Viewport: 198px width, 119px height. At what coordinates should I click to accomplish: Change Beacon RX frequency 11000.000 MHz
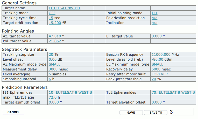pyautogui.click(x=161, y=54)
